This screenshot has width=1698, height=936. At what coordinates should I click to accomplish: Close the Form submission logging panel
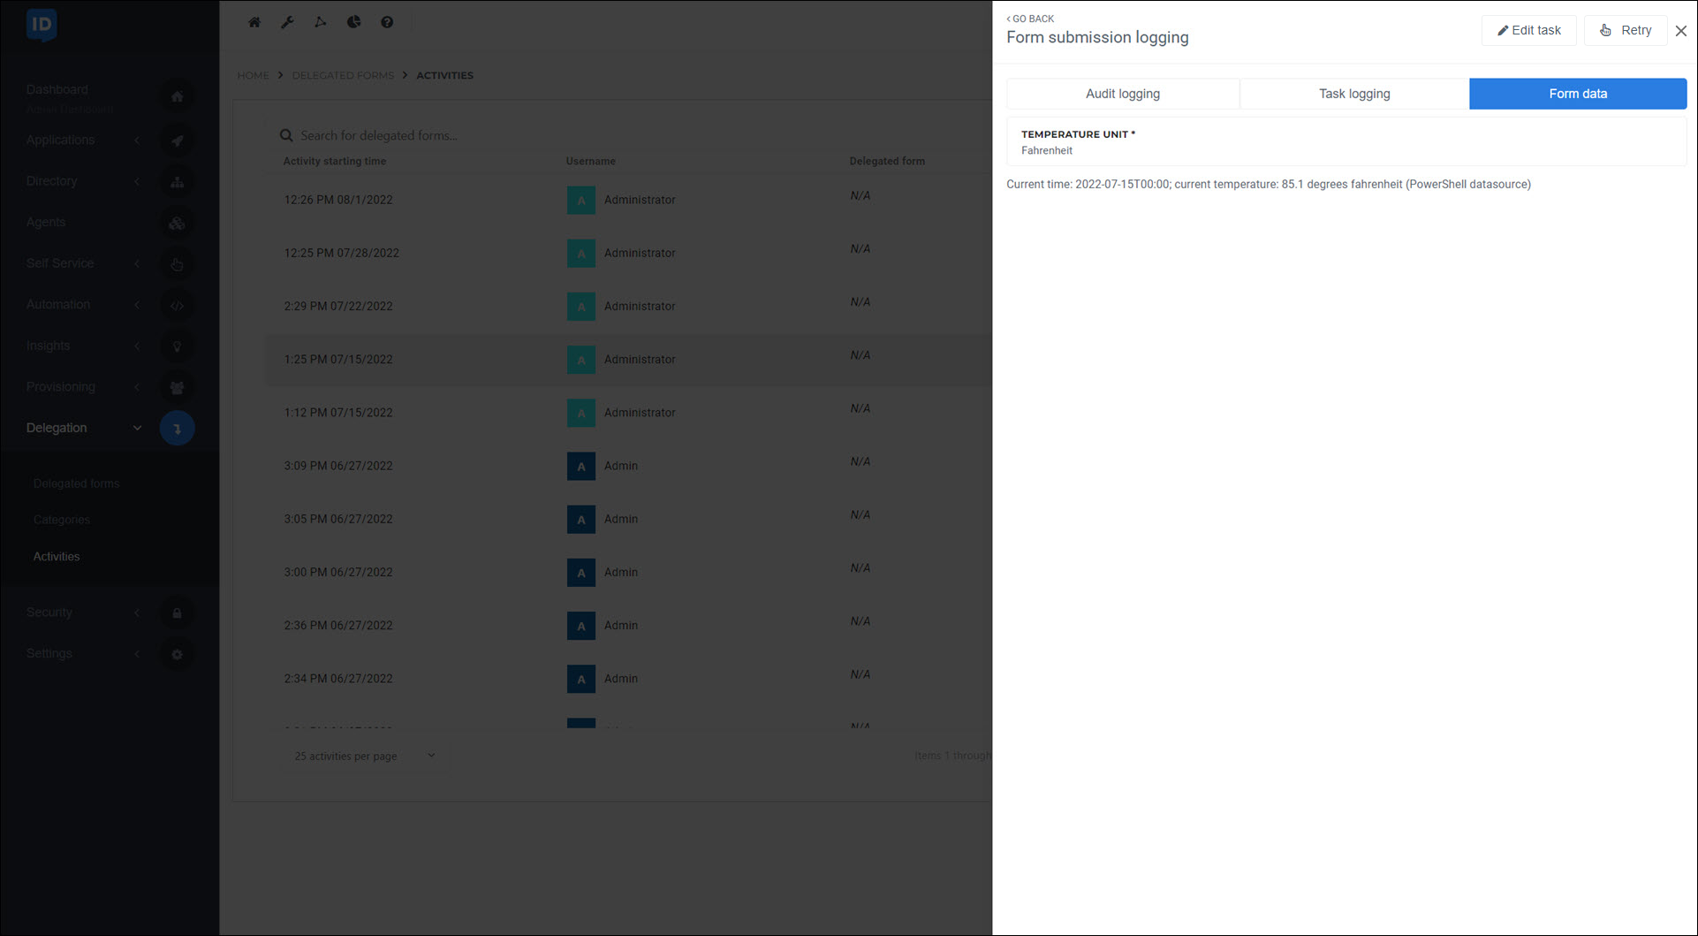(1680, 30)
